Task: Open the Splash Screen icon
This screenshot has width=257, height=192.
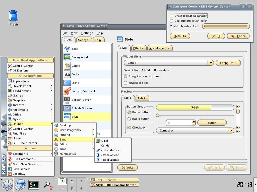Action: click(x=67, y=108)
